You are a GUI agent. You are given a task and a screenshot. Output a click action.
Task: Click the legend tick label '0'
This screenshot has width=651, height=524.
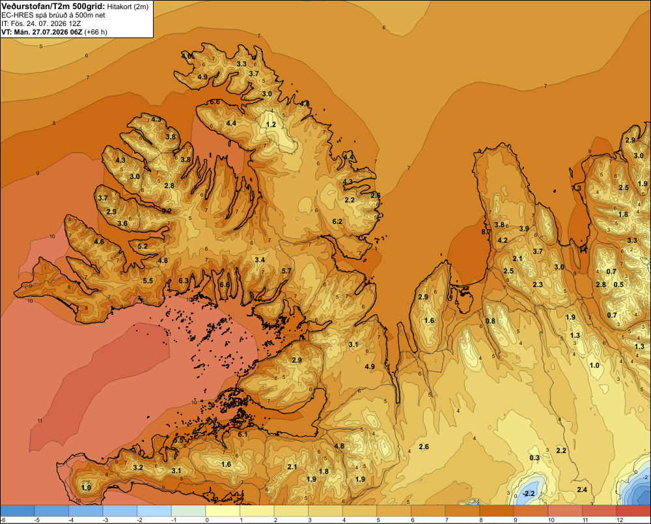click(207, 520)
